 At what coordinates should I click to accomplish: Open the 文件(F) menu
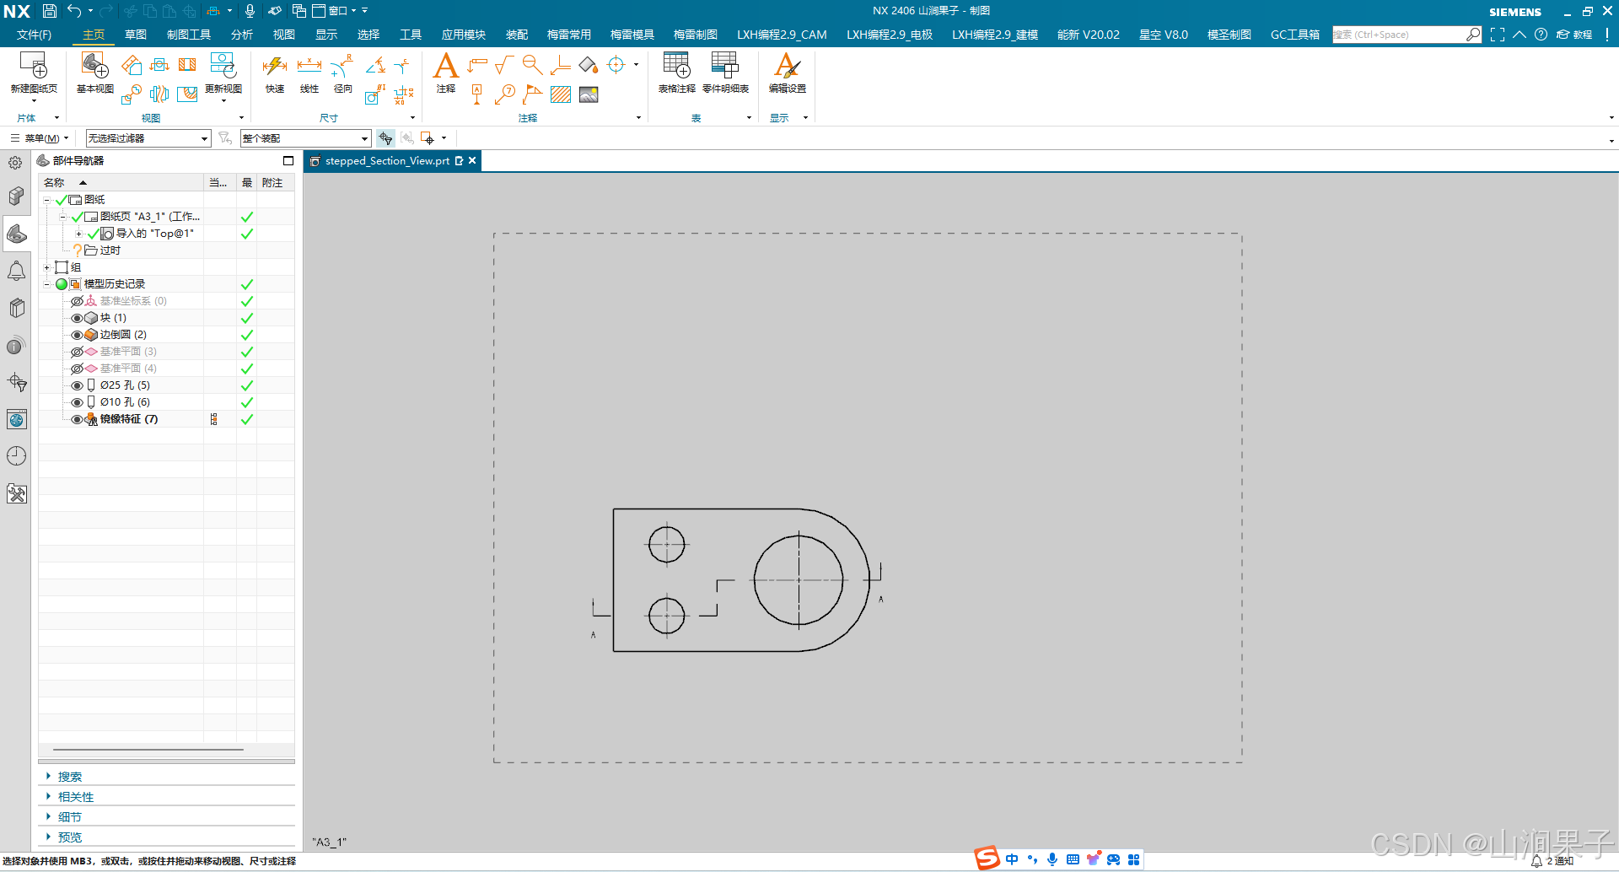(x=34, y=35)
